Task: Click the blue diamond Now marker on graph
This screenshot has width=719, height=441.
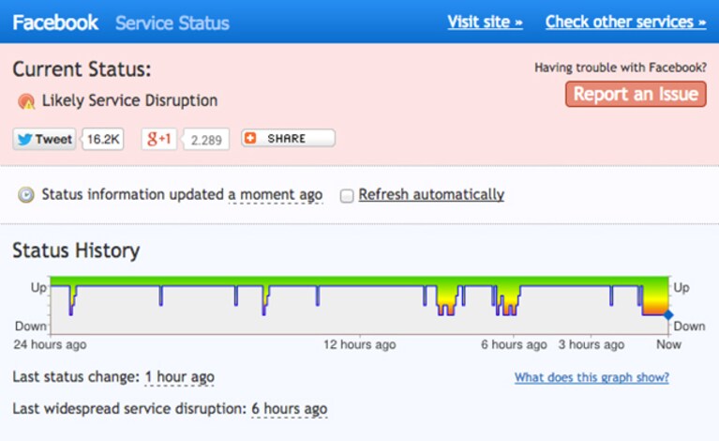Action: [x=668, y=315]
